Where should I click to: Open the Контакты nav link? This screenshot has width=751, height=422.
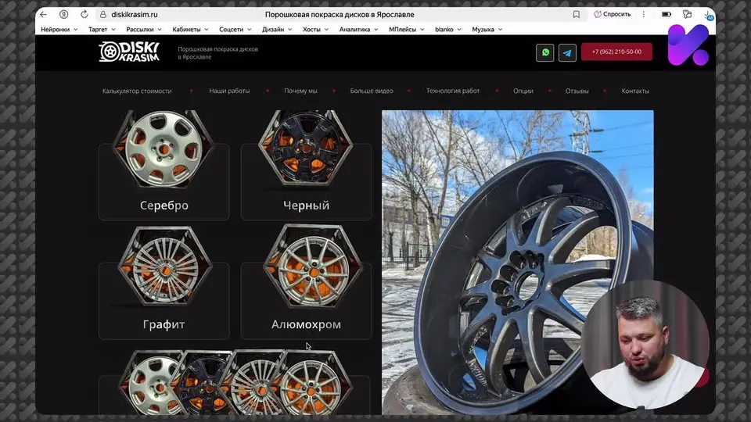635,91
